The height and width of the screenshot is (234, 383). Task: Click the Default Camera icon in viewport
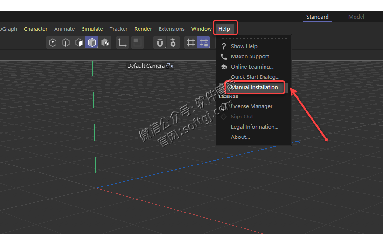coord(169,66)
